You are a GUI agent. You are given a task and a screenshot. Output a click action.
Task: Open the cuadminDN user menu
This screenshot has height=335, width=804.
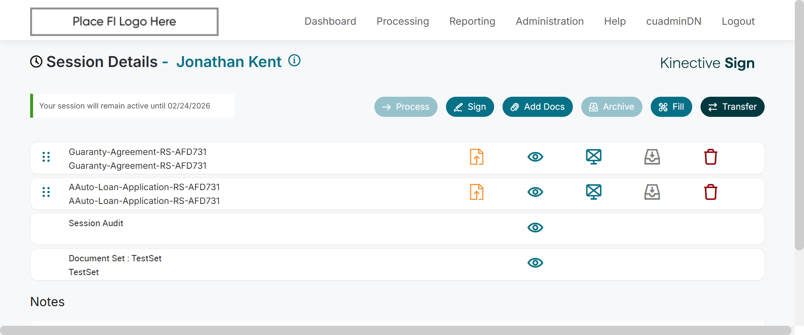coord(673,21)
